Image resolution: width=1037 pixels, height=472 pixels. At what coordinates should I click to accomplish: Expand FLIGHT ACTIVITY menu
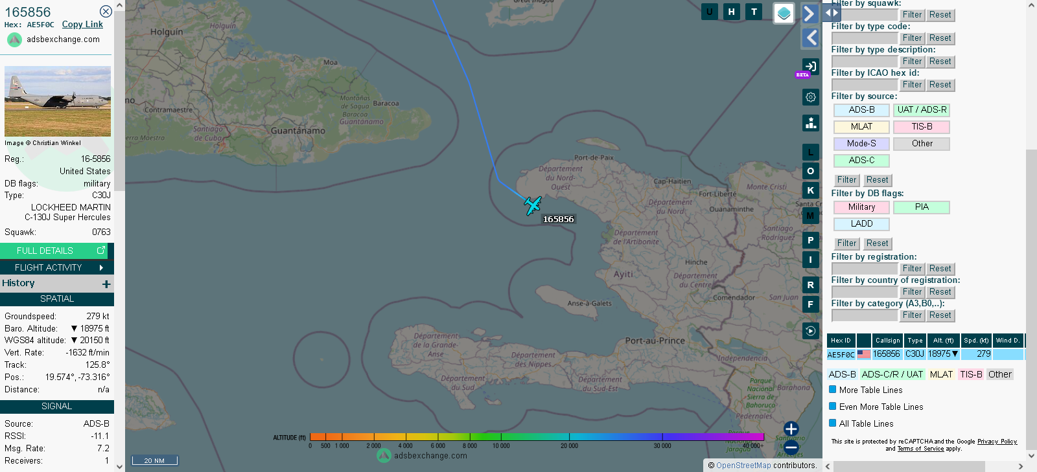57,267
